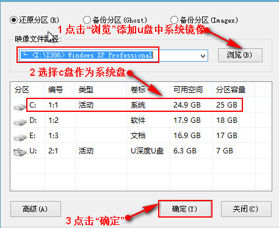The image size is (279, 228).
Task: Select 备份分区 (Ghost) radio option
Action: pos(87,20)
